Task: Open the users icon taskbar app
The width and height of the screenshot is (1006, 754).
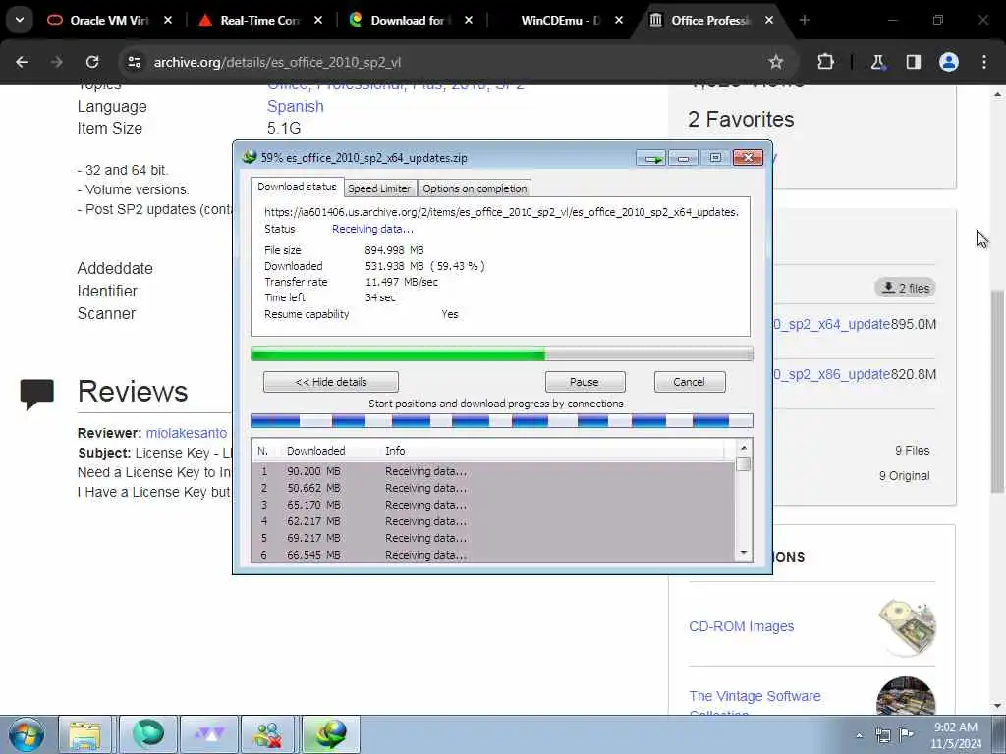Action: point(267,734)
